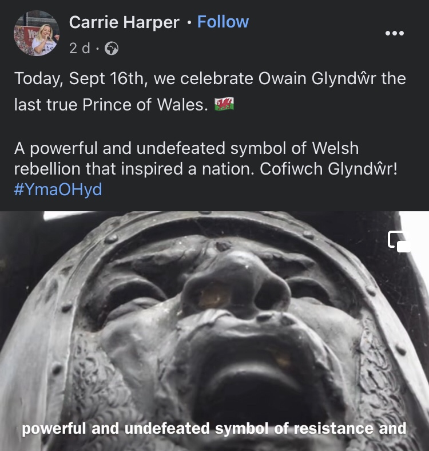Image resolution: width=429 pixels, height=451 pixels.
Task: Click the "A powerful and undefeated symbol" line
Action: pyautogui.click(x=186, y=148)
